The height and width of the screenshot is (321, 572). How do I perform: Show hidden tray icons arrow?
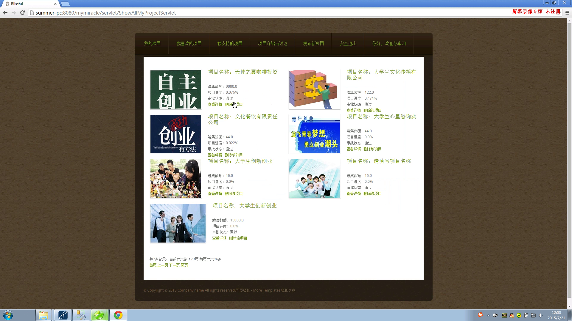[488, 315]
